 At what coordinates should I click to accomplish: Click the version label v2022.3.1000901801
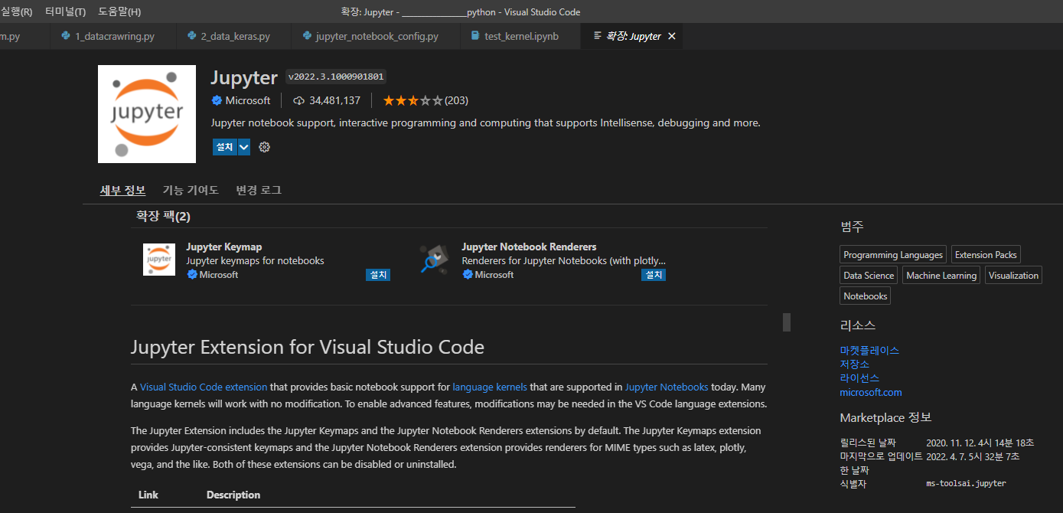pos(336,77)
